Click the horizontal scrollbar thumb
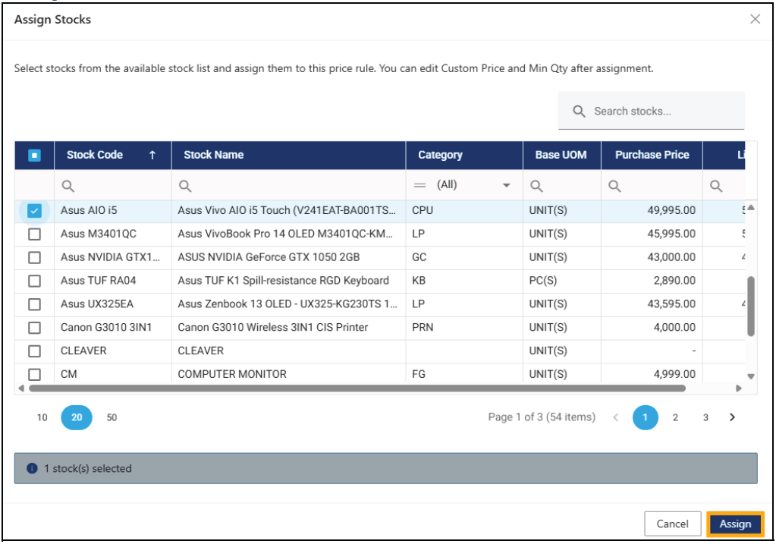 coord(357,388)
